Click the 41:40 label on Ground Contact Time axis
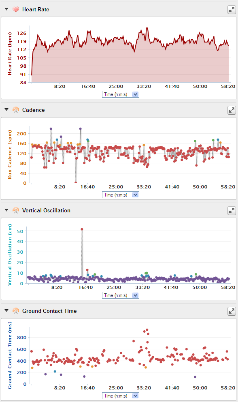 (x=172, y=388)
